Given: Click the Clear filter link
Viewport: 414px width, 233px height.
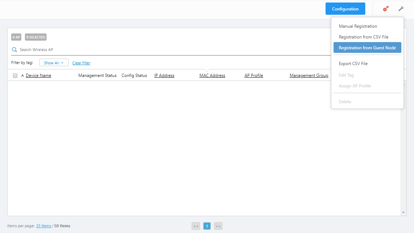Looking at the screenshot, I should tap(81, 63).
